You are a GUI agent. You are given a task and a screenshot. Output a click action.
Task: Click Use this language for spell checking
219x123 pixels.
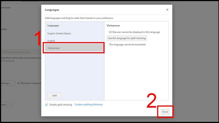click(127, 38)
